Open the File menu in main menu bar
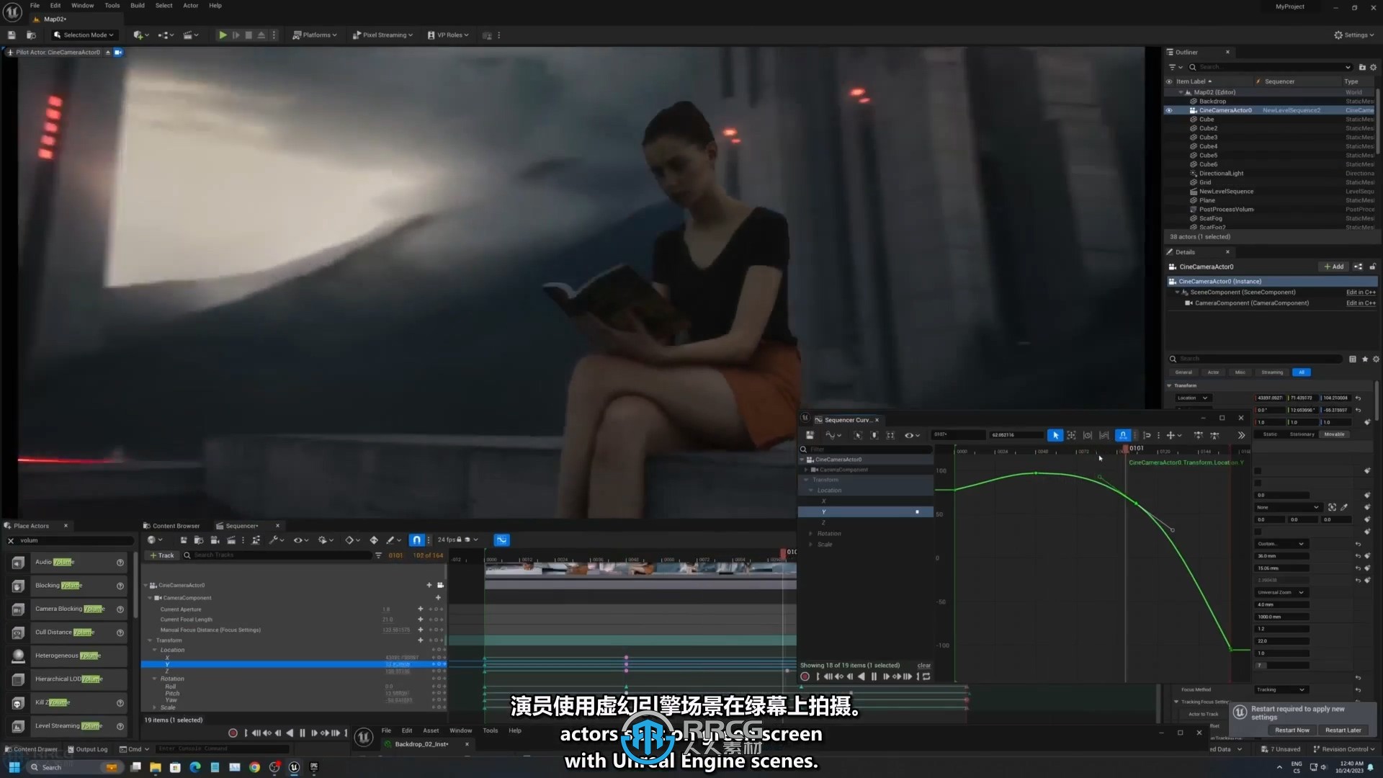This screenshot has height=778, width=1383. (35, 5)
